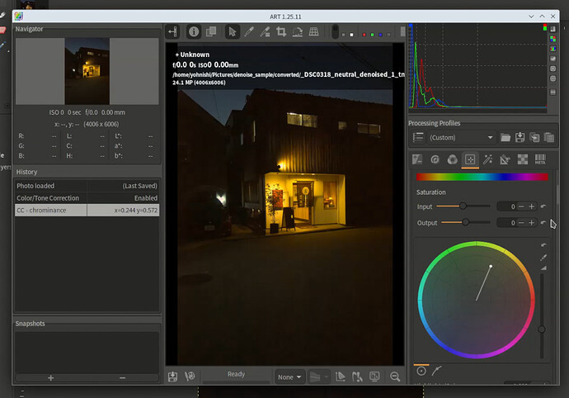Click the zoom out magnifier icon
Viewport: 569px width, 398px height.
point(395,377)
